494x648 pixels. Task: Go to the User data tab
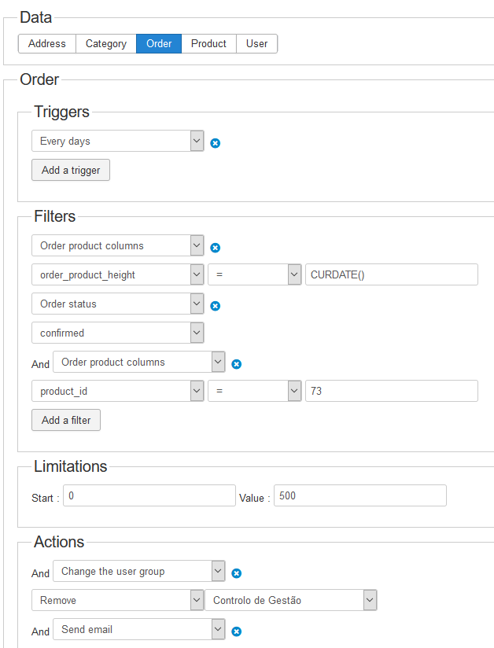pyautogui.click(x=256, y=44)
